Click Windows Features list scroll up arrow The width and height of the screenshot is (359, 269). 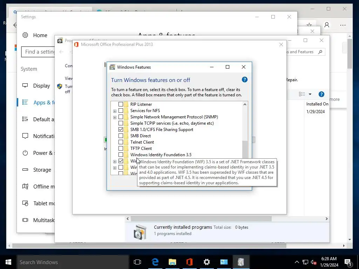click(245, 104)
